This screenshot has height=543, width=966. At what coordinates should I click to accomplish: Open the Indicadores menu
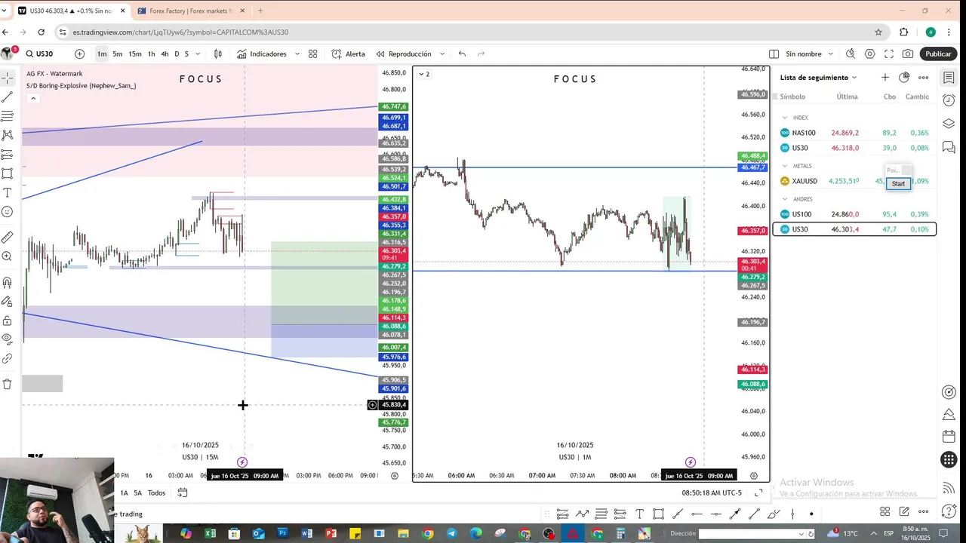[x=262, y=54]
